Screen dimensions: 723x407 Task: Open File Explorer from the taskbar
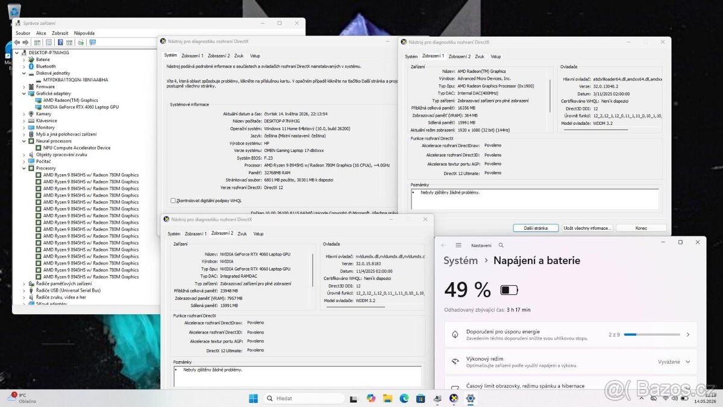pyautogui.click(x=387, y=398)
